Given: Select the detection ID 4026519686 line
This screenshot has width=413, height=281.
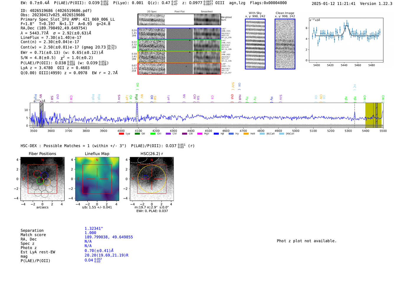Looking at the screenshot, I should coord(56,11).
